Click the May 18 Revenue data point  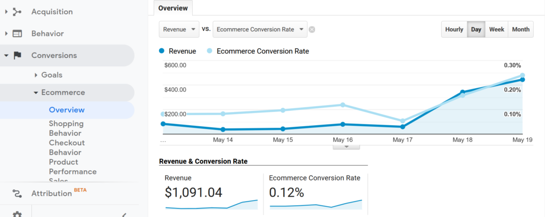[x=463, y=92]
